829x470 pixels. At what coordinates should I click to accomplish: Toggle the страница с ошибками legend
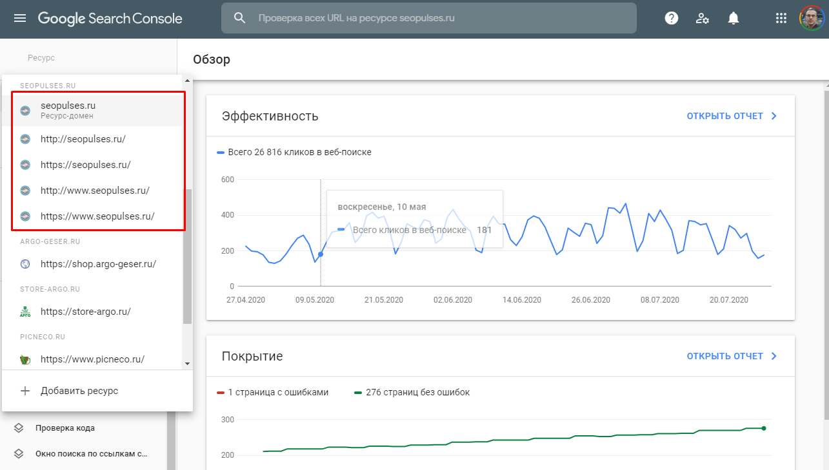(x=273, y=392)
